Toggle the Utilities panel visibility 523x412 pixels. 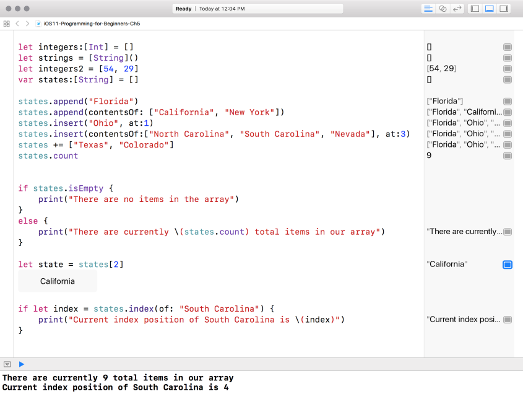point(504,9)
